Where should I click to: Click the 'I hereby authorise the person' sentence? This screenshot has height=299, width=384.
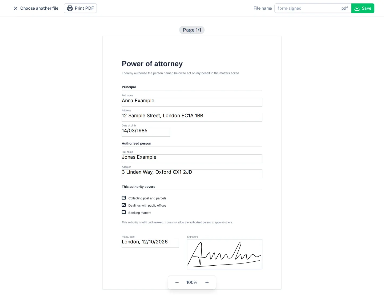(181, 73)
